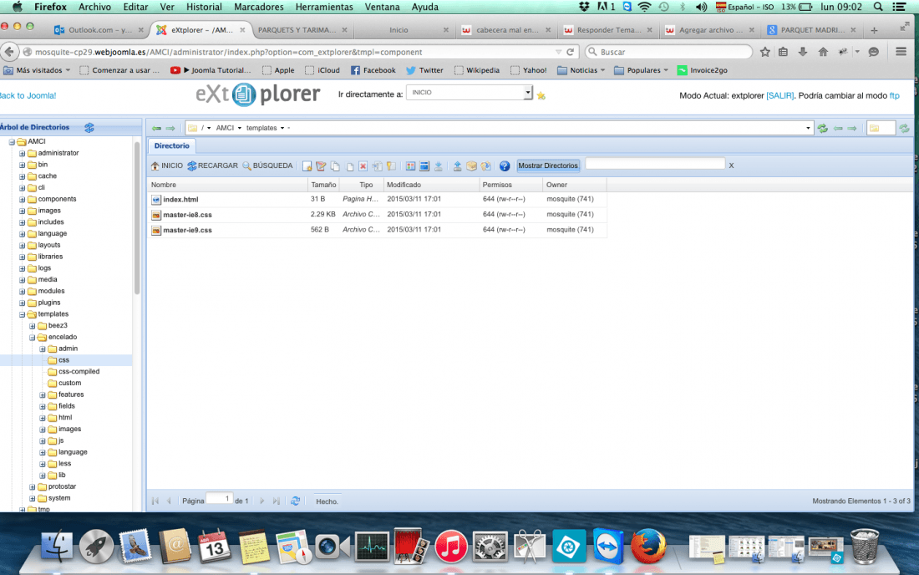Expand the beez3 folder in tree
Image resolution: width=919 pixels, height=575 pixels.
(x=33, y=326)
